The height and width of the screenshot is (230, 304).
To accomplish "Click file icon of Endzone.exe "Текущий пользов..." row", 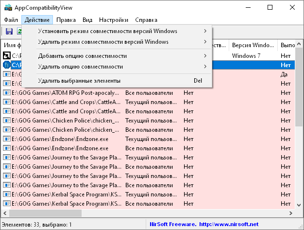I will pyautogui.click(x=7, y=139).
